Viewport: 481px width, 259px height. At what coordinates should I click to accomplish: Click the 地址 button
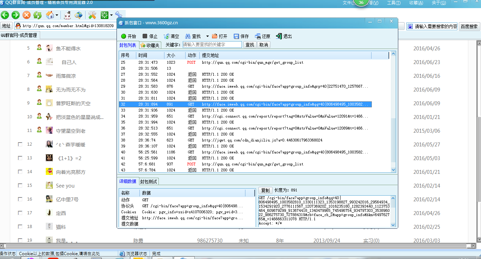coord(6,26)
